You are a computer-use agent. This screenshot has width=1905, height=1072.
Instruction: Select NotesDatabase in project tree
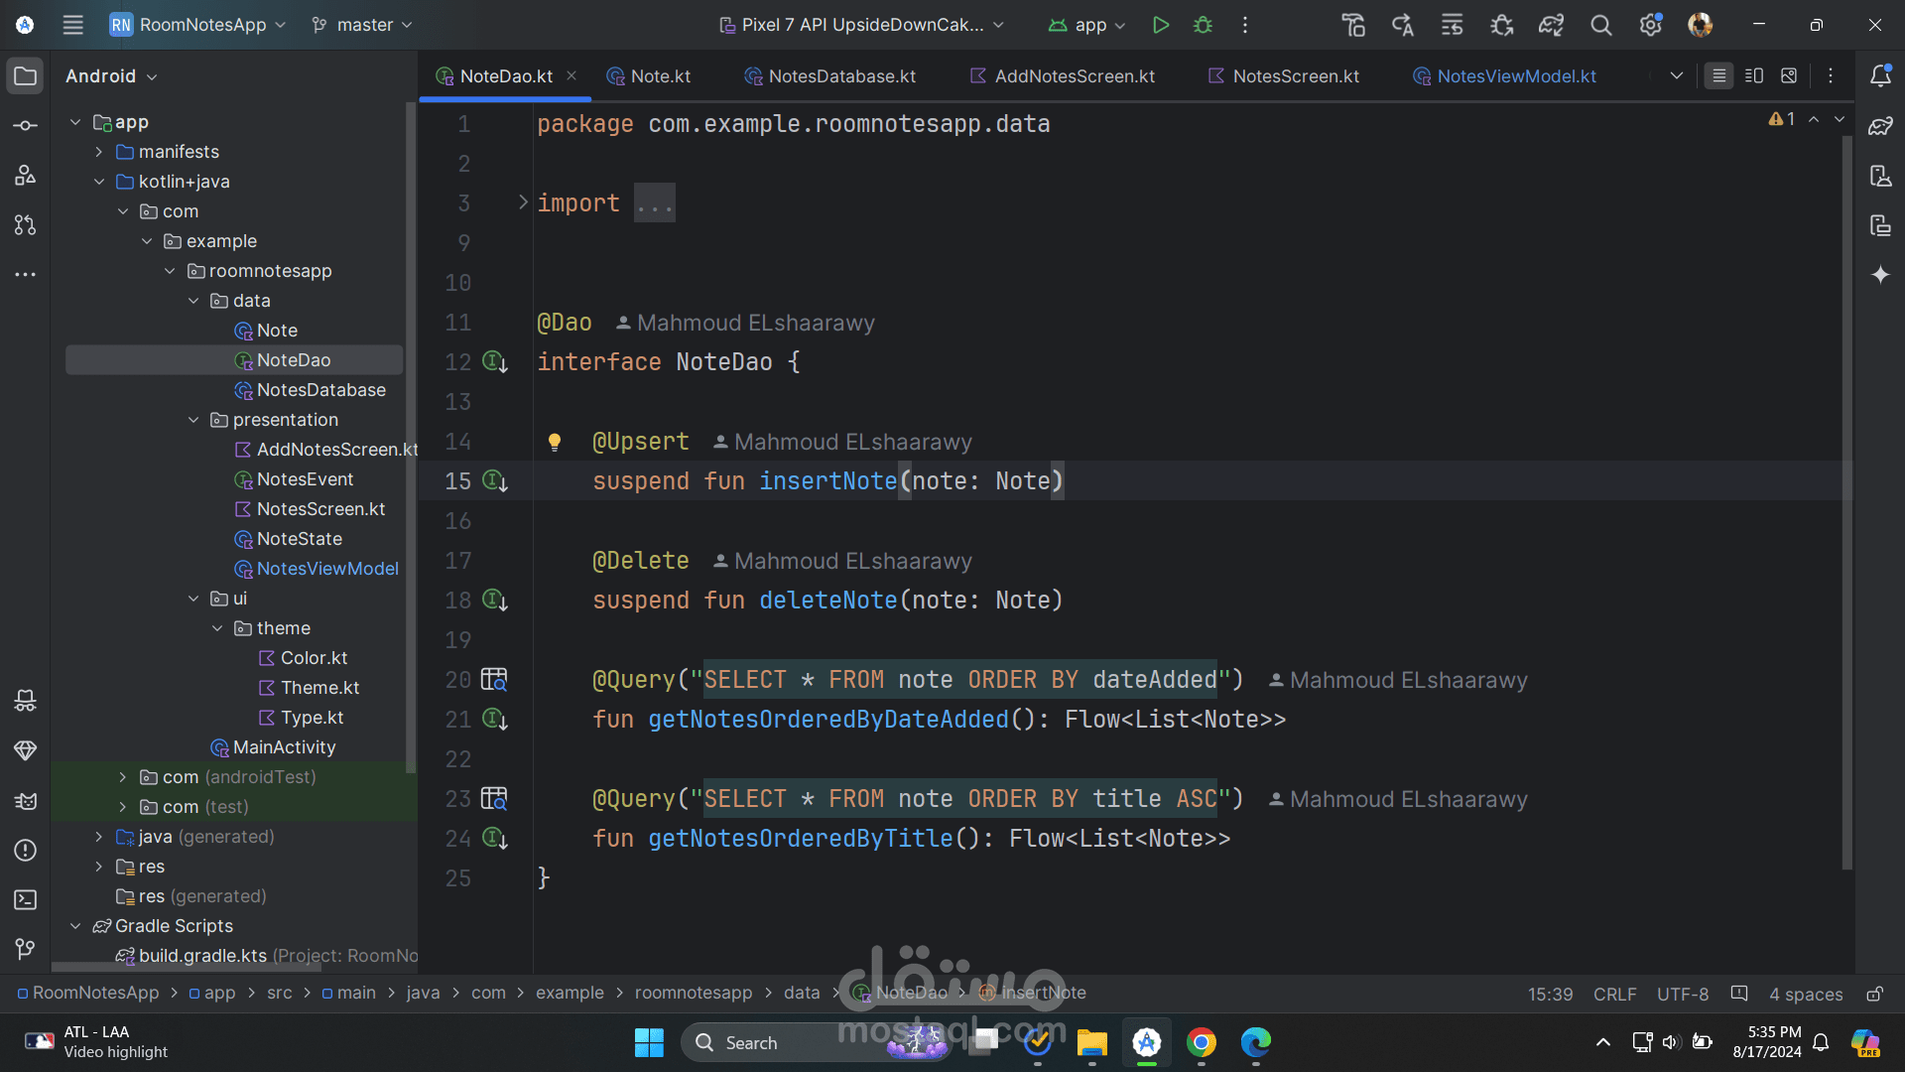[x=320, y=390]
